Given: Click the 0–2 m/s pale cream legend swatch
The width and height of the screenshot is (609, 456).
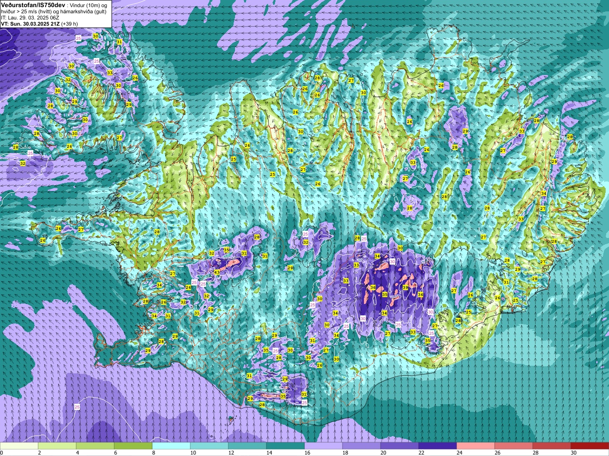Looking at the screenshot, I should coord(19,446).
